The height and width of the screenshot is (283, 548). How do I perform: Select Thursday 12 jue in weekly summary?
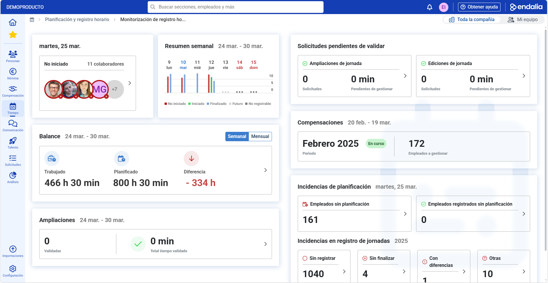(x=211, y=65)
